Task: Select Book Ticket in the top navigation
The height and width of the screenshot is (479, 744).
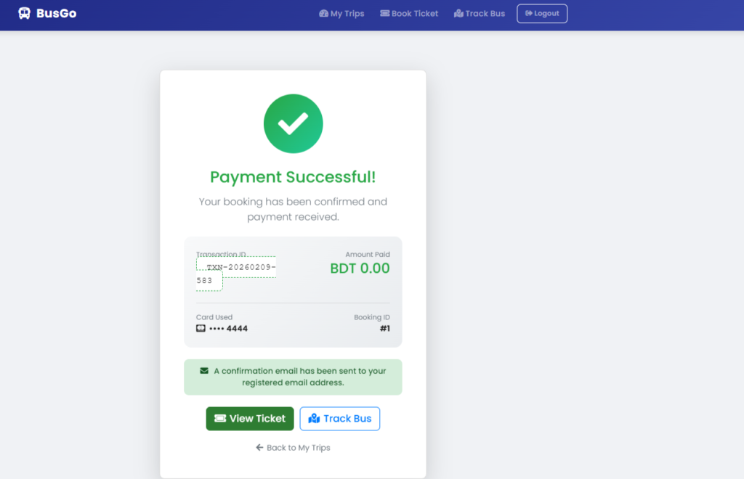Action: [409, 13]
